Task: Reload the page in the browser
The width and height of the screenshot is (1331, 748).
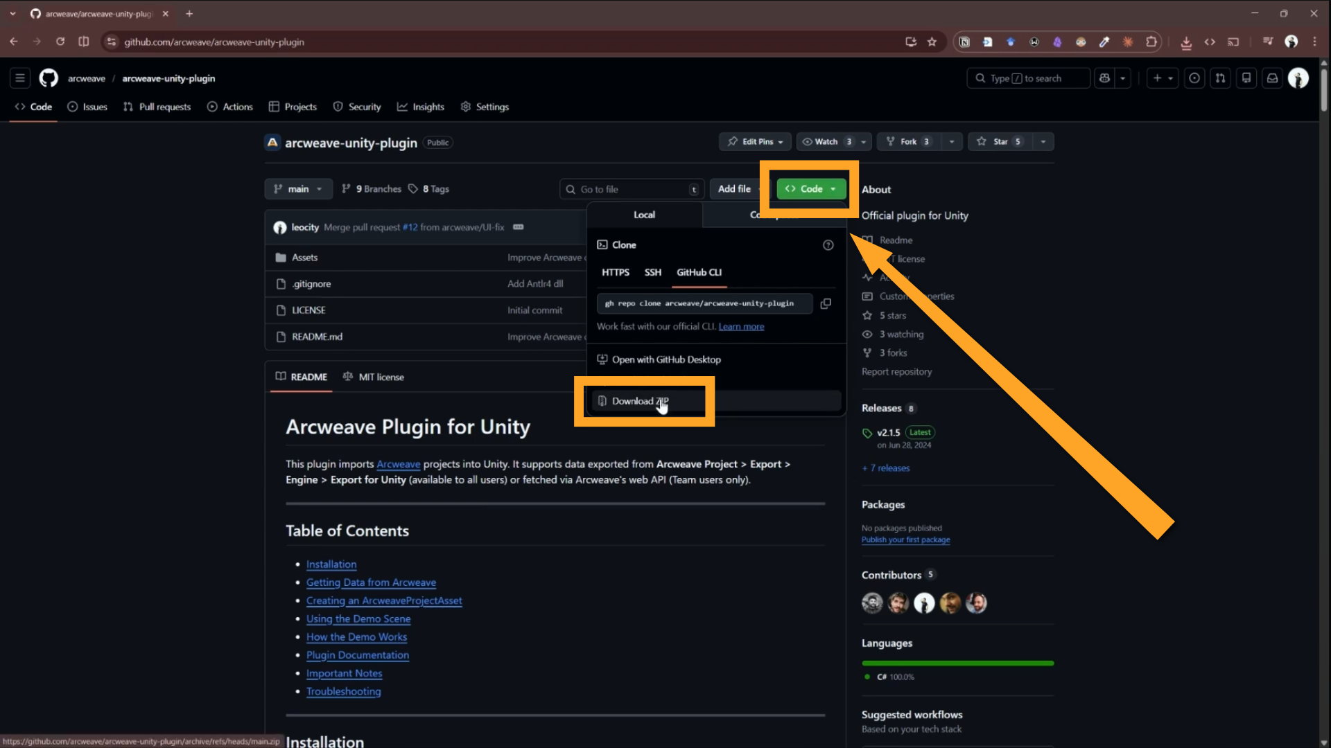Action: point(60,42)
